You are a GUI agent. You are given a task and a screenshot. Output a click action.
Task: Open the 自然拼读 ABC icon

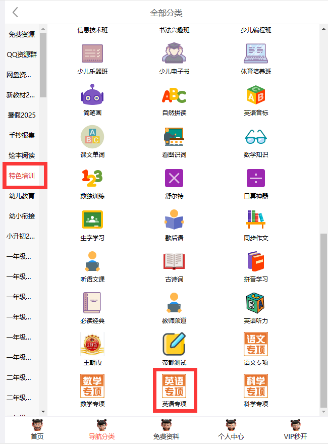pos(174,95)
